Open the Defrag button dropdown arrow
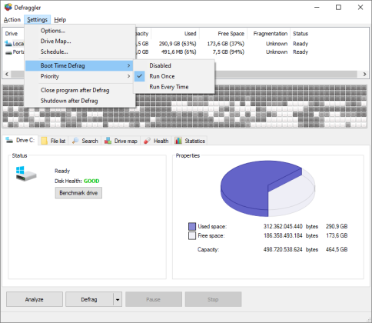 pyautogui.click(x=118, y=299)
